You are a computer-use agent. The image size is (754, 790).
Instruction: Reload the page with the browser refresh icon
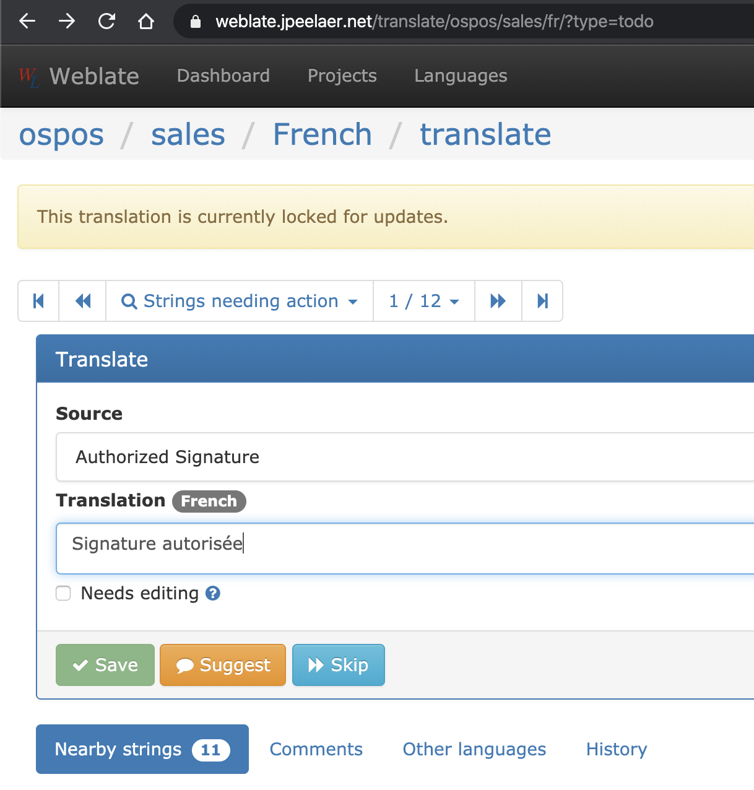[x=106, y=21]
